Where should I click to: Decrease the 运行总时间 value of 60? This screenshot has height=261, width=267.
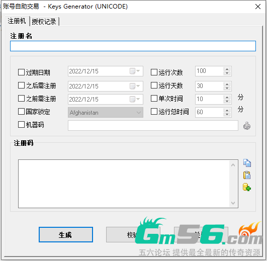click(227, 115)
